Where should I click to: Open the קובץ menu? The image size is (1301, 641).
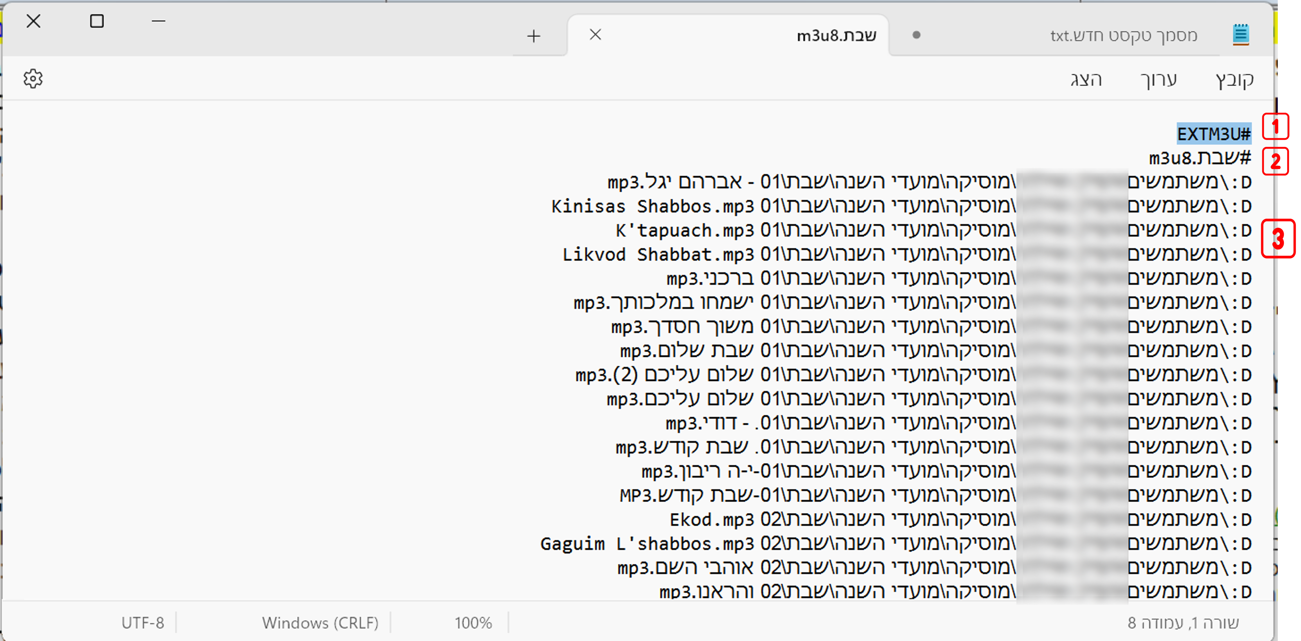coord(1234,79)
